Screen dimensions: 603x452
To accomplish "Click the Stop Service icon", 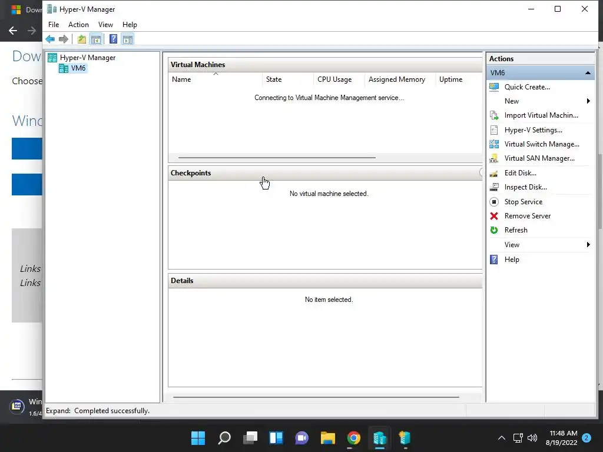I will click(494, 202).
